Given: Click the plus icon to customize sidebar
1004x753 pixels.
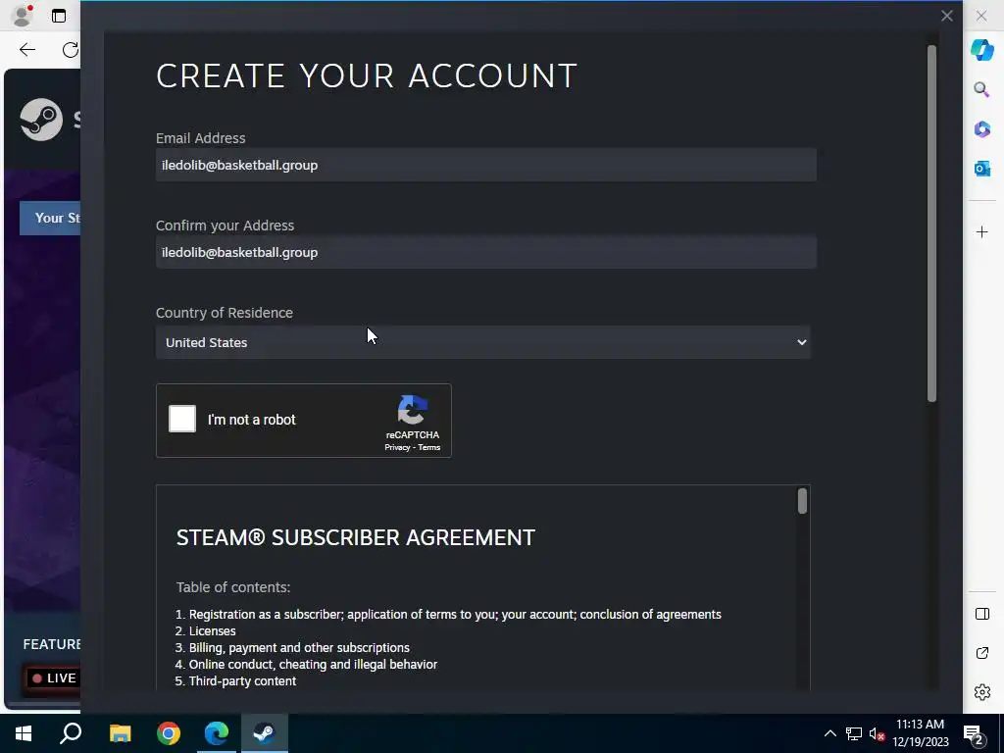Looking at the screenshot, I should [982, 231].
